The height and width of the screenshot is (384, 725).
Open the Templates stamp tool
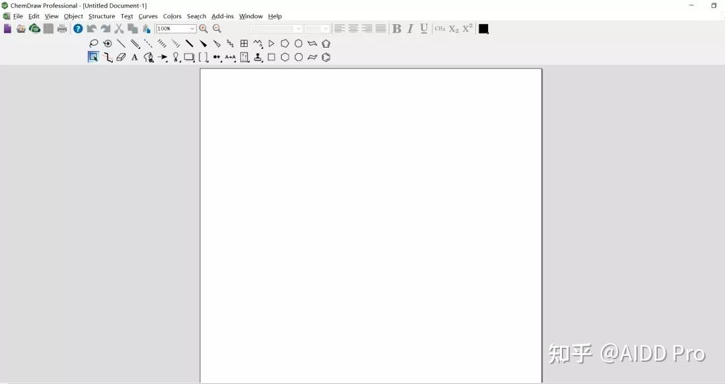click(x=258, y=57)
